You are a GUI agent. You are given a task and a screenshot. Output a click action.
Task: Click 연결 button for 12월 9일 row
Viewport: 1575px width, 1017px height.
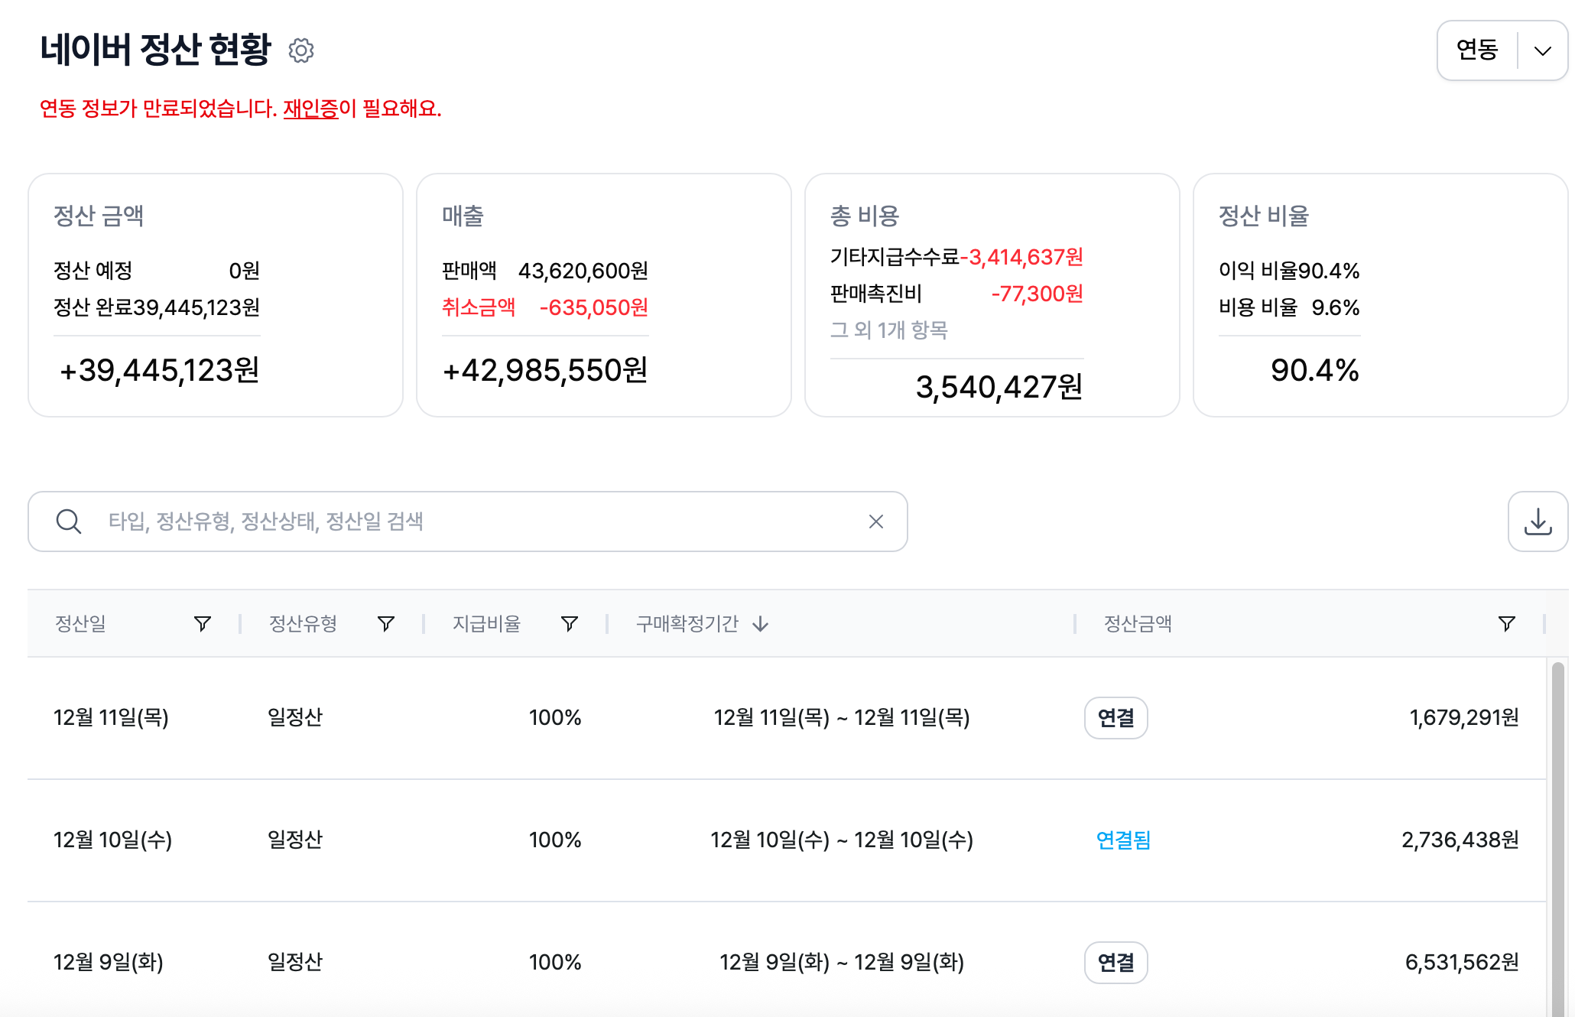point(1115,963)
